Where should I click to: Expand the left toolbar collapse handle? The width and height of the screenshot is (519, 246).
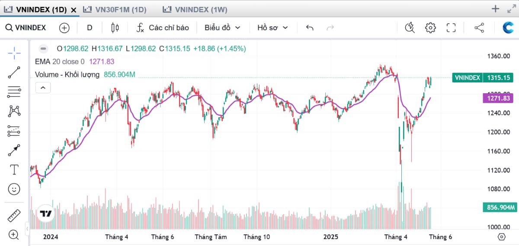pyautogui.click(x=27, y=228)
